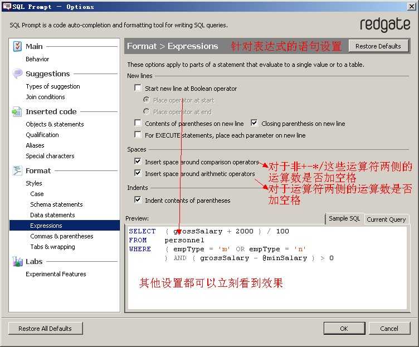This screenshot has width=419, height=347.
Task: Toggle Insert space around arithmetic operators
Action: (138, 173)
